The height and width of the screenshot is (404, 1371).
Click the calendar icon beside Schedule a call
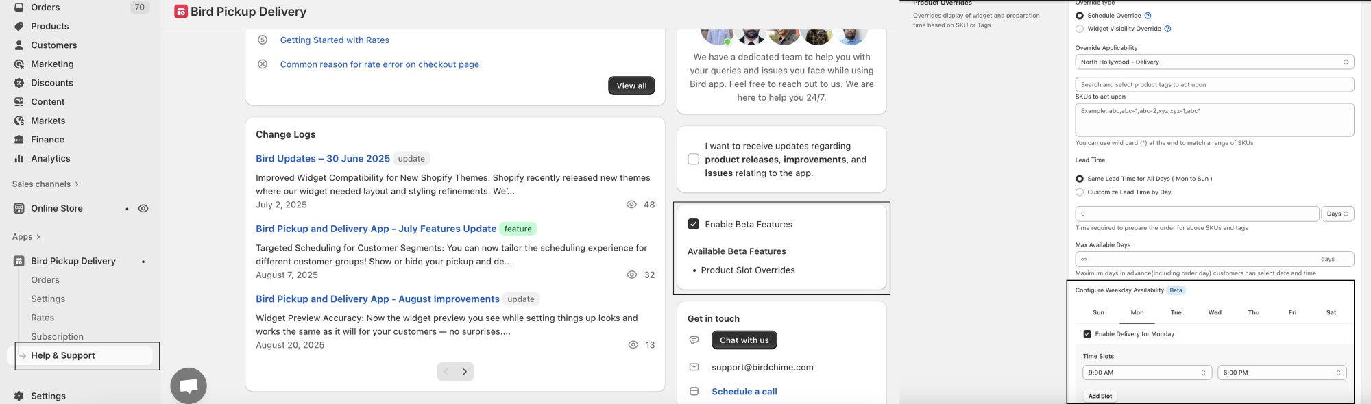pyautogui.click(x=694, y=391)
